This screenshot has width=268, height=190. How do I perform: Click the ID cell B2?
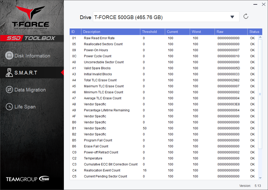click(x=74, y=134)
